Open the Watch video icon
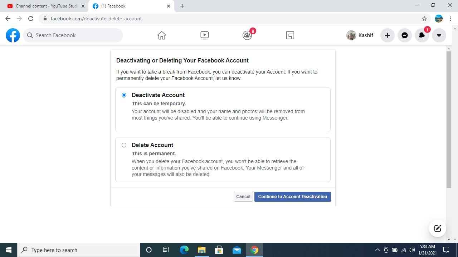Viewport: 458px width, 257px height. pos(205,35)
